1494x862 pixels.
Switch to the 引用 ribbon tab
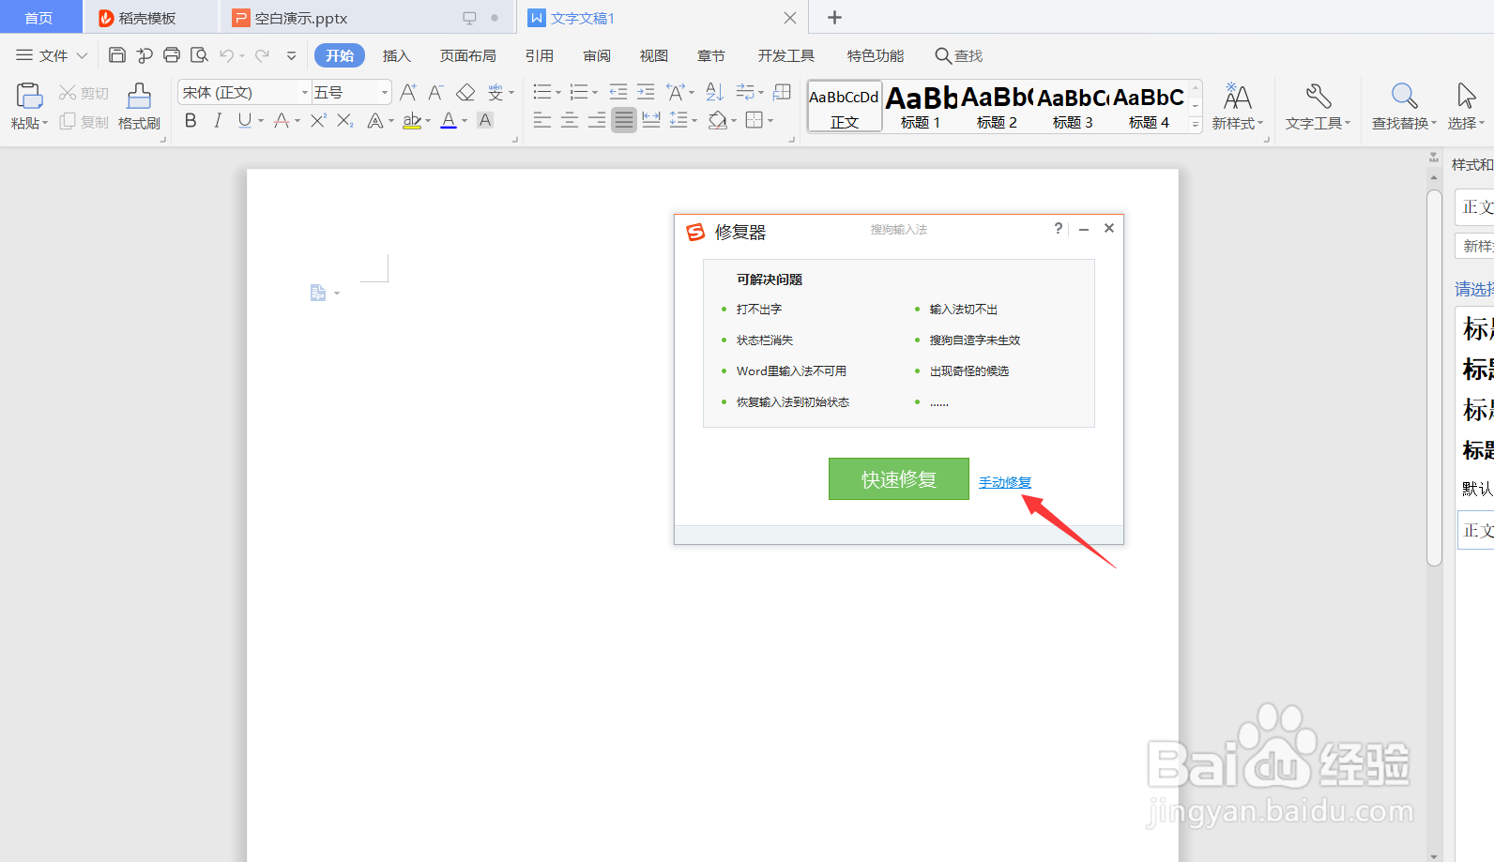click(540, 56)
